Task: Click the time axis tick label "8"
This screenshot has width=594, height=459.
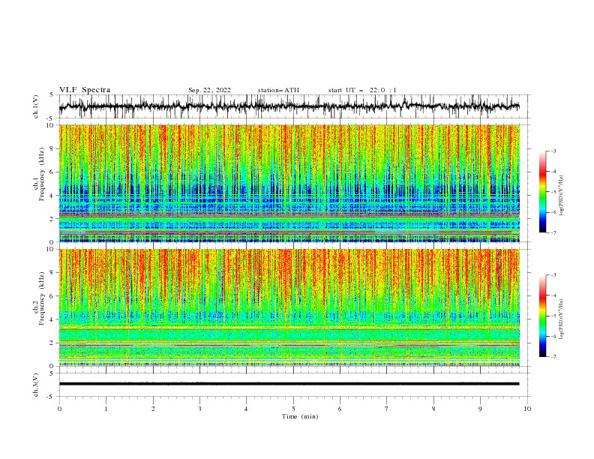Action: tap(433, 409)
